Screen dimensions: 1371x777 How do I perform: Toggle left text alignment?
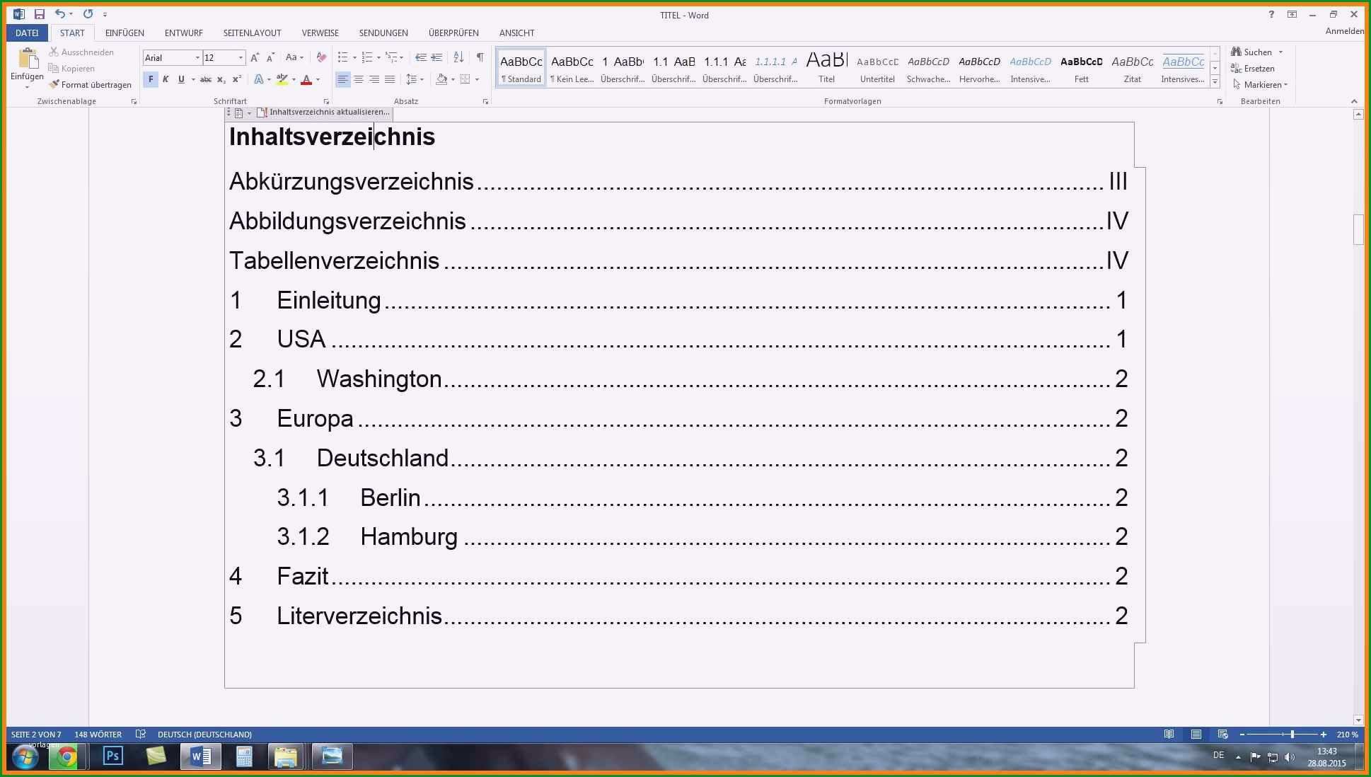343,80
